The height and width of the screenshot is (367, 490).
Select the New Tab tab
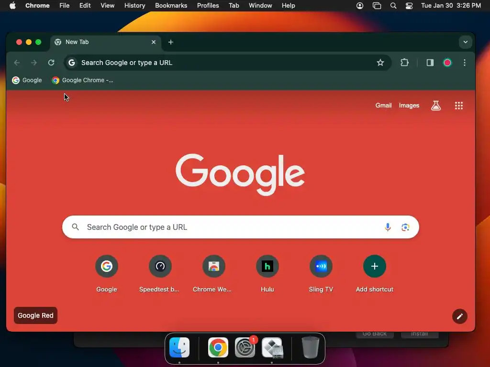point(106,42)
